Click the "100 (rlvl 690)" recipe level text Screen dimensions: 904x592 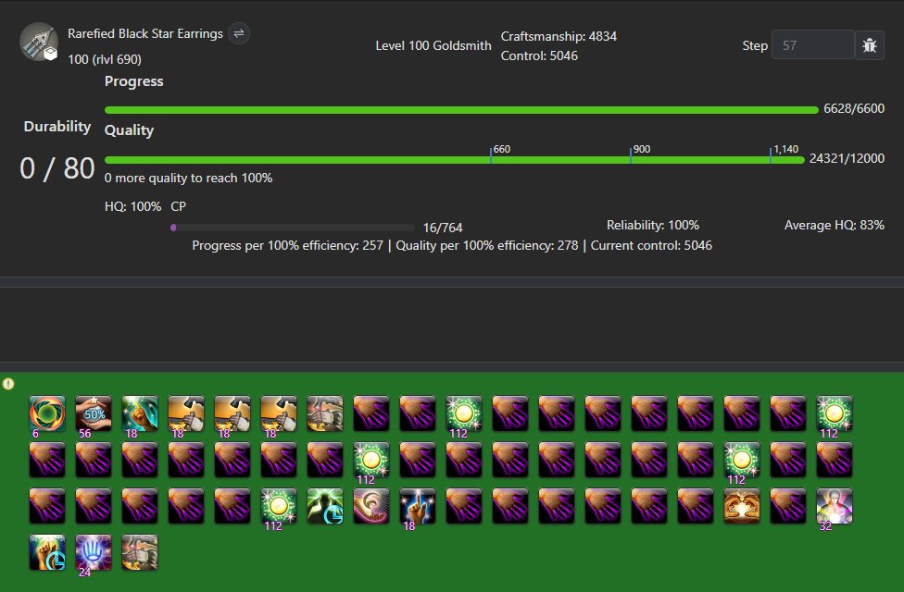click(x=105, y=59)
